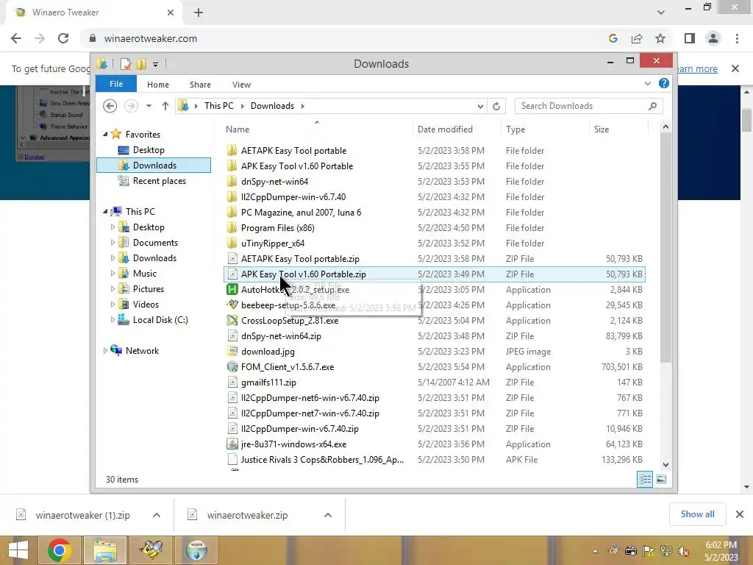The width and height of the screenshot is (753, 565).
Task: Select FOM_Client_v1.5.6.7.exe file
Action: click(288, 366)
